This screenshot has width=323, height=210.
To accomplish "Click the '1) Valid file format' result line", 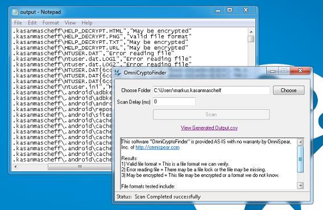I will (175, 164).
